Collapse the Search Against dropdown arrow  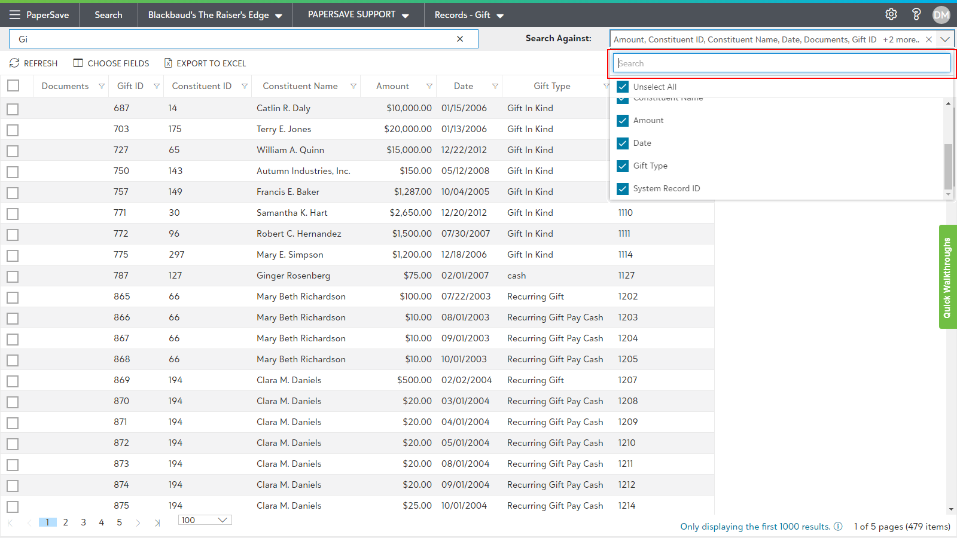pos(945,39)
